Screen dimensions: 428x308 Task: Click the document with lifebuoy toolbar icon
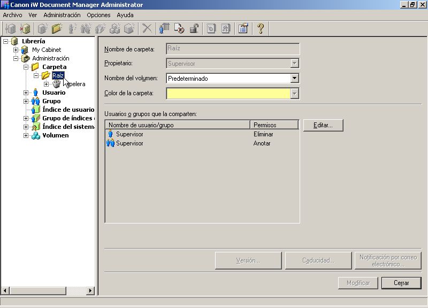click(179, 28)
